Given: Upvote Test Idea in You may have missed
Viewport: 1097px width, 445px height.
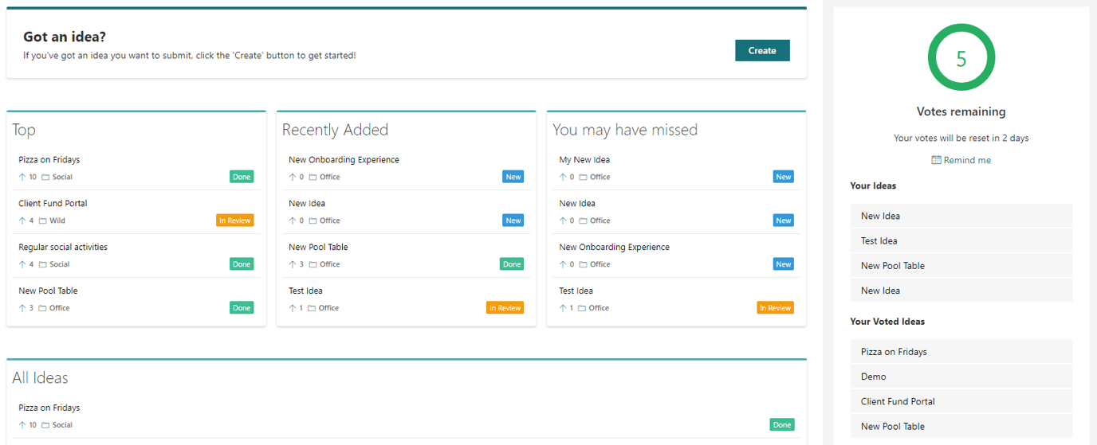Looking at the screenshot, I should (x=563, y=308).
